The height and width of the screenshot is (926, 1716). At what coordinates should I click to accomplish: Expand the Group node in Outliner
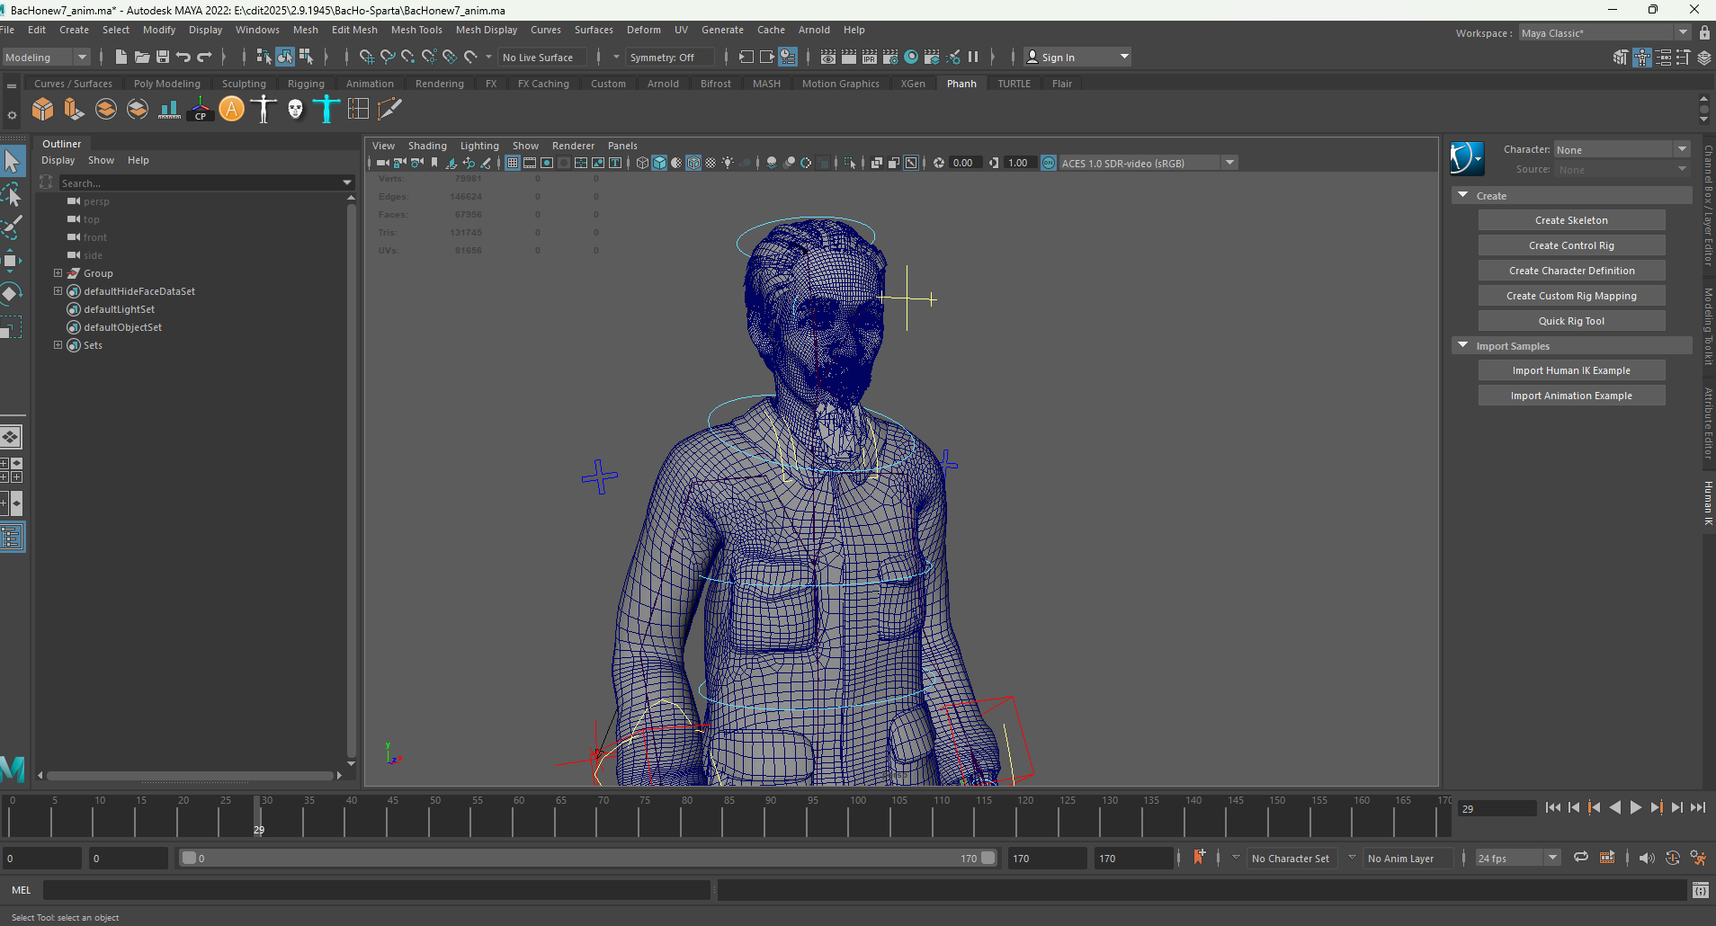(x=58, y=273)
